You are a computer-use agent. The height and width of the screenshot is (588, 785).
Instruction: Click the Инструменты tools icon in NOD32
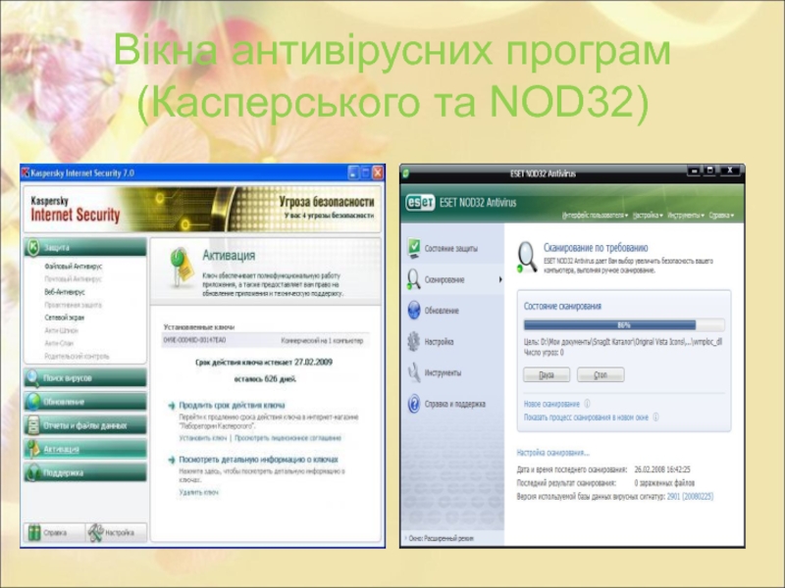point(414,372)
